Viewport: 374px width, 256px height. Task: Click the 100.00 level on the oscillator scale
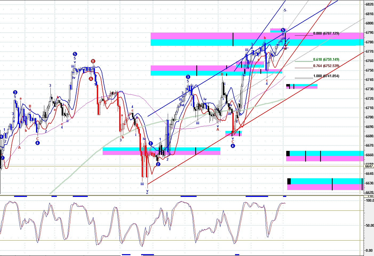(370, 200)
